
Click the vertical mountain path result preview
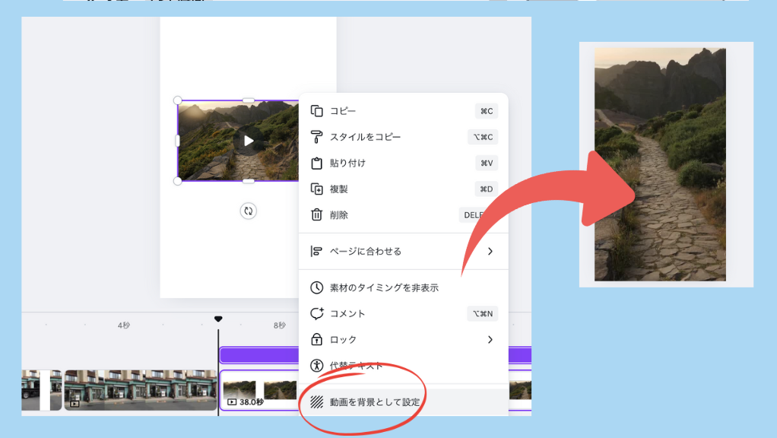[x=660, y=164]
